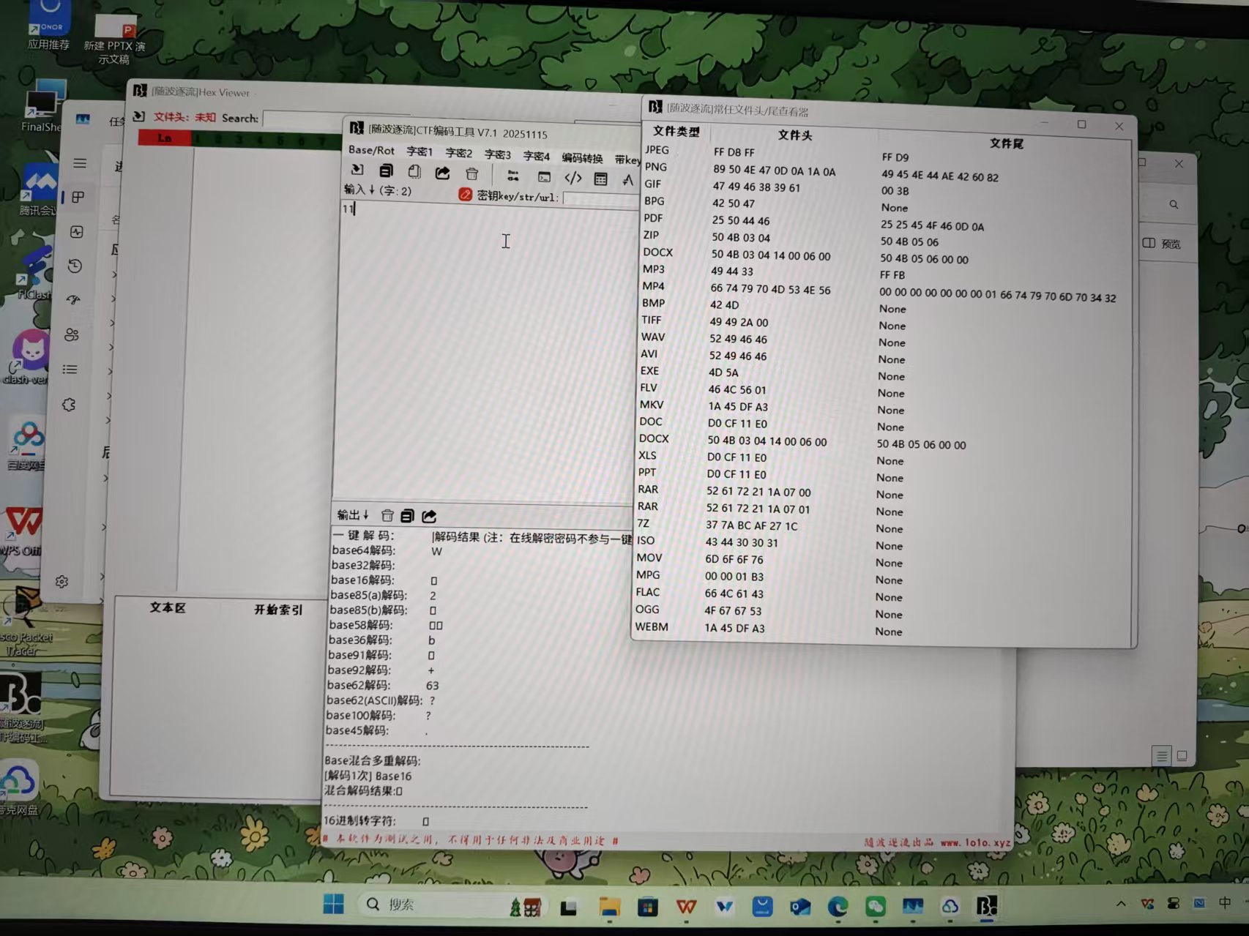1249x936 pixels.
Task: Clear the output with the trash icon beside 输出
Action: click(387, 515)
